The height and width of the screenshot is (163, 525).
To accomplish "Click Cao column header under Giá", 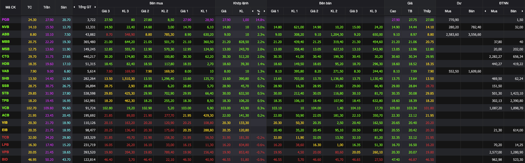I will coord(393,11).
